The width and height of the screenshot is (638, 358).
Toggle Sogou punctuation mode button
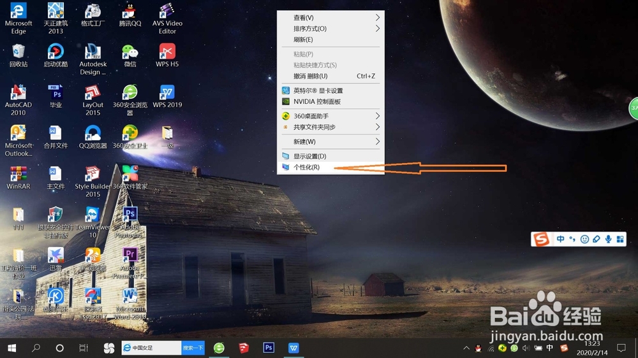point(572,239)
